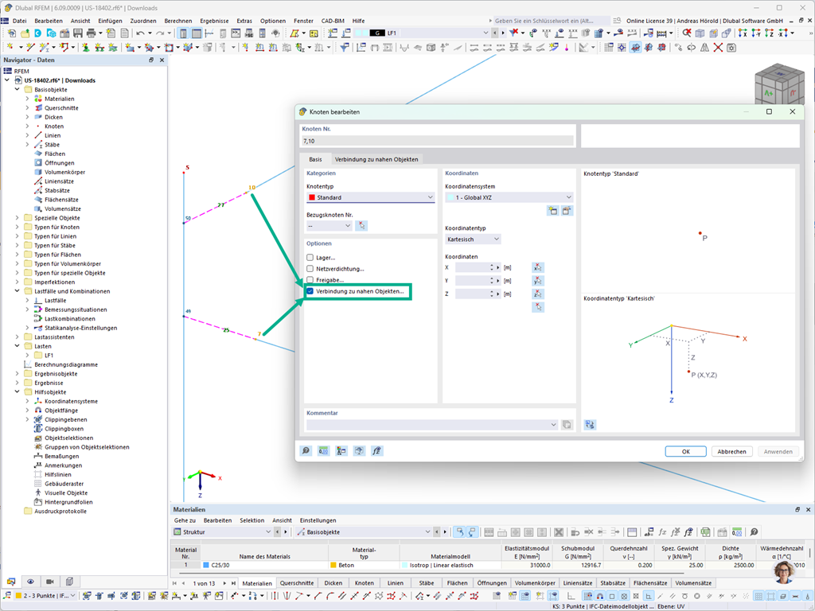Screen dimensions: 815x611
Task: Click pick reference node icon in dialog
Action: click(x=361, y=225)
